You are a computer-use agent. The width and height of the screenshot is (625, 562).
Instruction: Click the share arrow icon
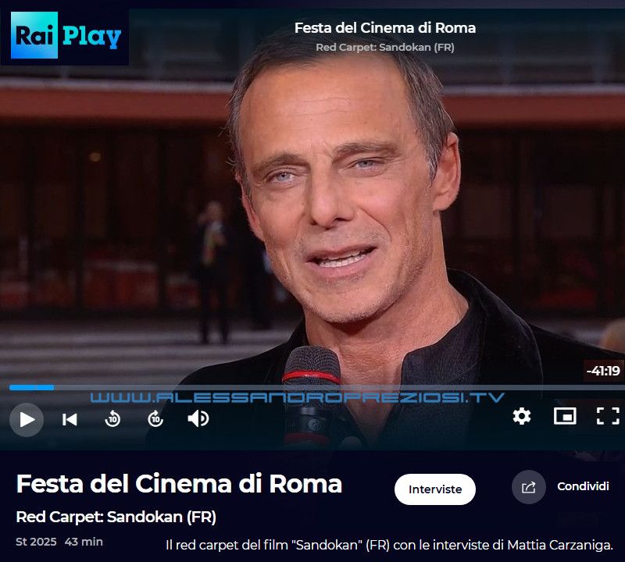coord(529,487)
